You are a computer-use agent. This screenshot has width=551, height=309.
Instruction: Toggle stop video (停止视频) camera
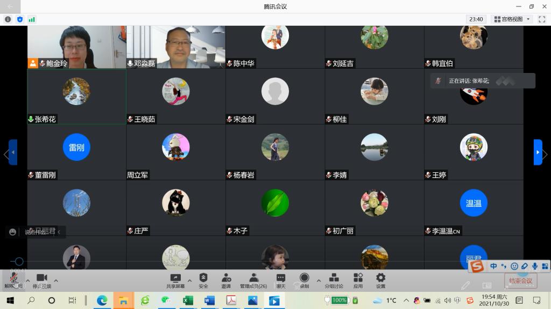[x=42, y=281]
